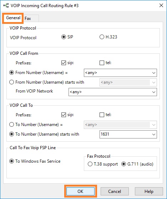
Task: Open Help for this dialog
Action: pyautogui.click(x=149, y=191)
